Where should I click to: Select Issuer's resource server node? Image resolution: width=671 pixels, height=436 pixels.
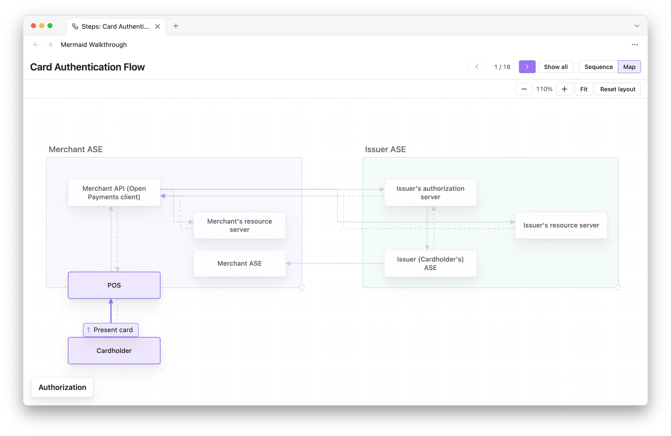point(561,225)
